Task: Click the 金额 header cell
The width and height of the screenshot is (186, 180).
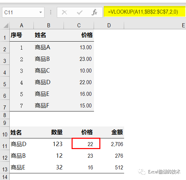Action: tap(109, 132)
